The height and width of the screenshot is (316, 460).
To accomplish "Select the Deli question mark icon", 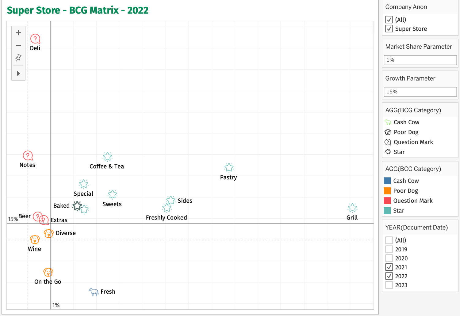I will [x=35, y=39].
